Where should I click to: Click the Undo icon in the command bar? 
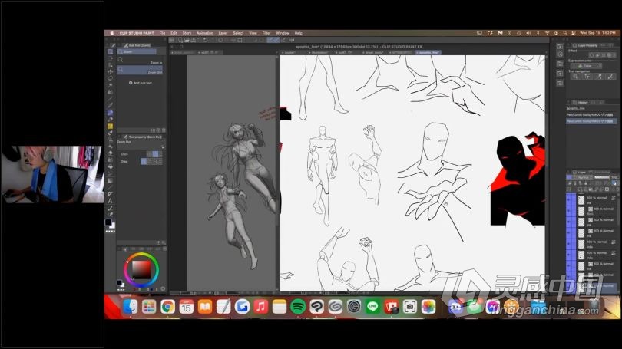tap(205, 40)
